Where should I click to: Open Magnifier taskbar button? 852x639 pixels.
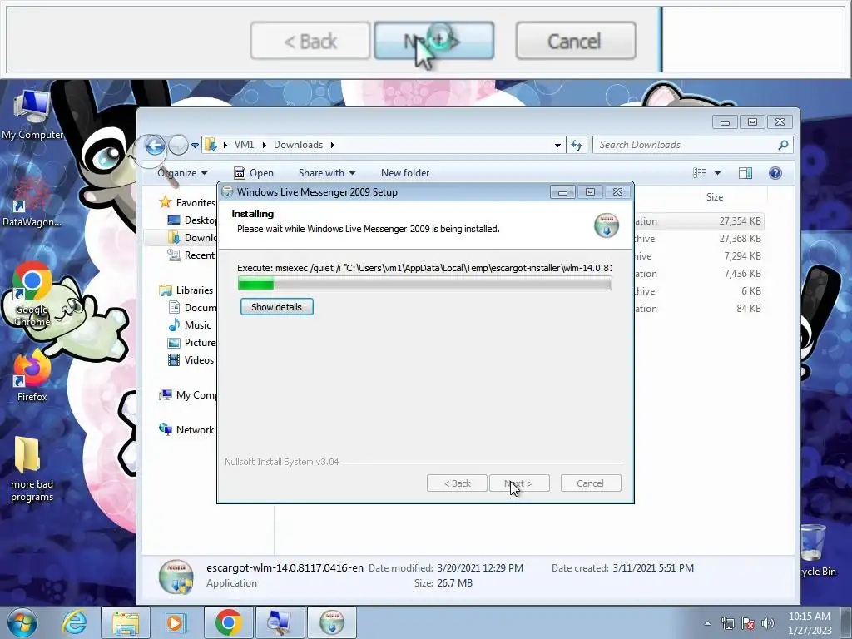[x=280, y=622]
